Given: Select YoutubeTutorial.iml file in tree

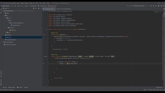Looking at the screenshot, I should click(10, 40).
